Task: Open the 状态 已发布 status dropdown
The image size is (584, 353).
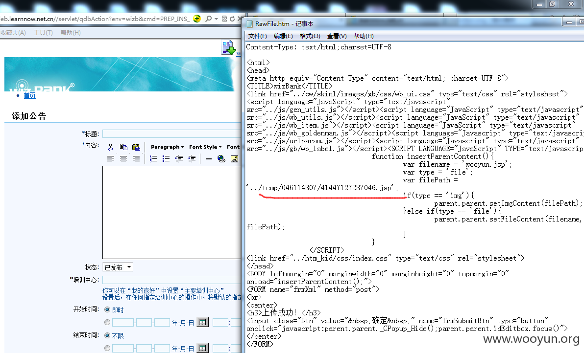Action: (118, 267)
